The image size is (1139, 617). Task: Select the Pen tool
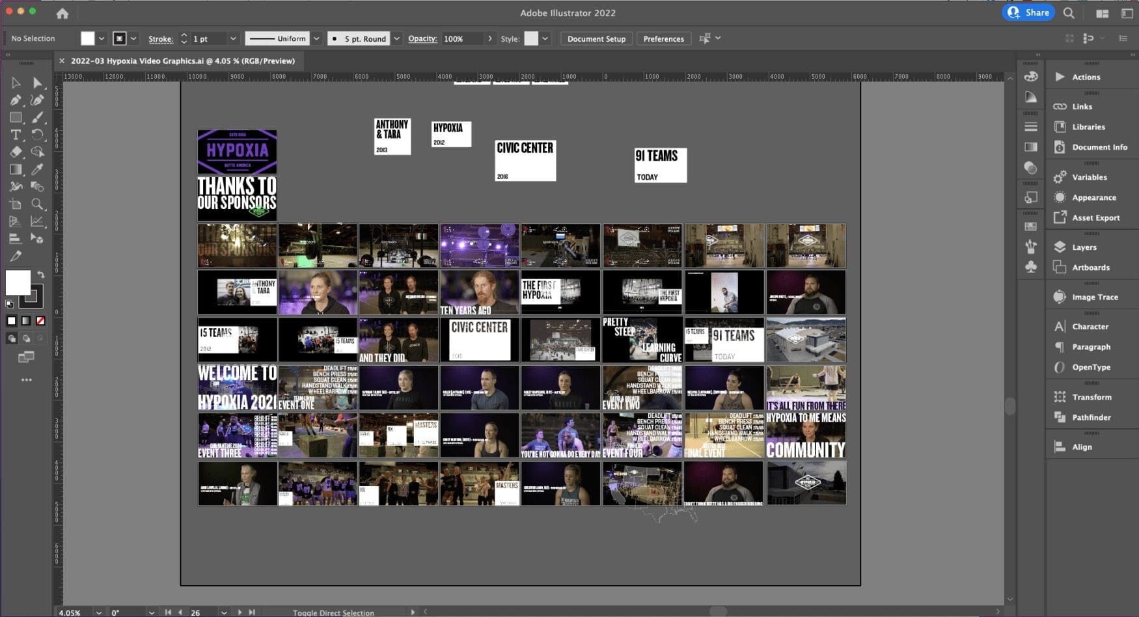coord(16,100)
